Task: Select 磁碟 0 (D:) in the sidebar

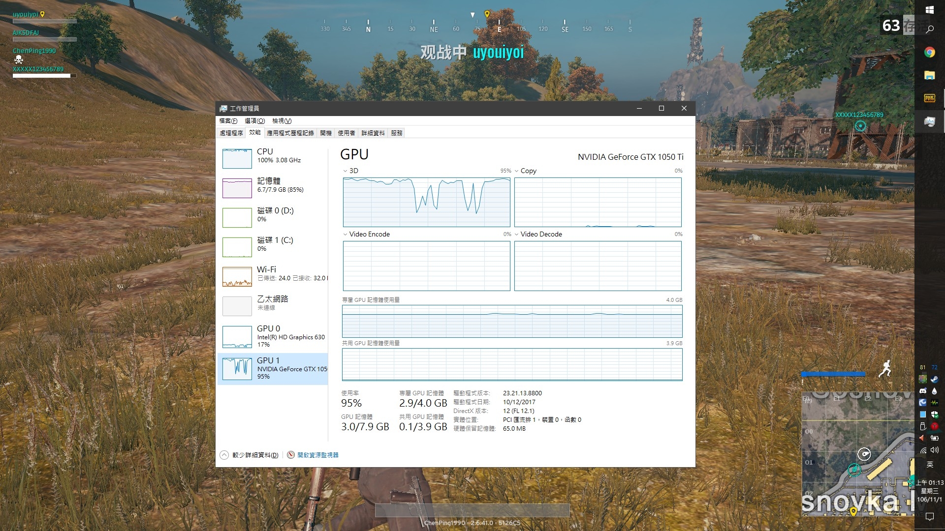Action: pos(273,217)
